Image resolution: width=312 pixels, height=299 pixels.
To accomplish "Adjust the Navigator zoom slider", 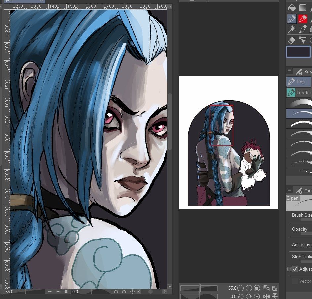I will point(199,288).
